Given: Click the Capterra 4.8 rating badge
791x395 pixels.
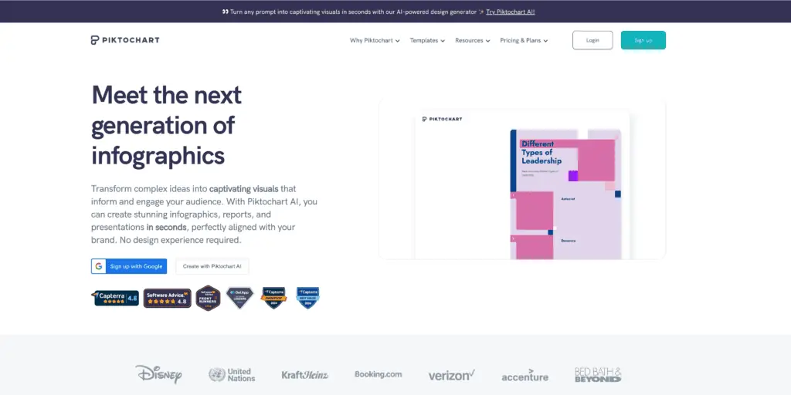Looking at the screenshot, I should 115,299.
